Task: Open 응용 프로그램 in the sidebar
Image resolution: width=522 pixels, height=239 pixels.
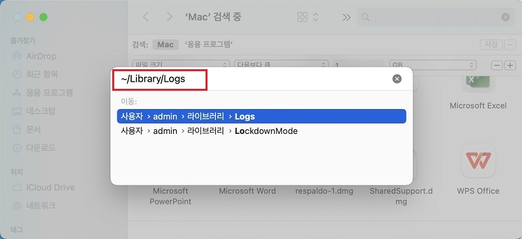Action: click(x=42, y=92)
